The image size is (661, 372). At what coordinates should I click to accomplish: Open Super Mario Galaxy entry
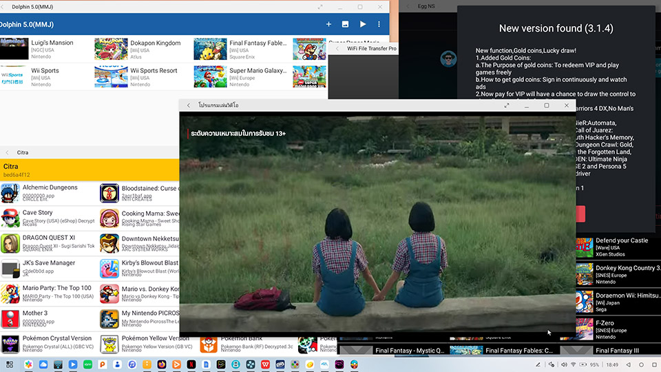point(242,76)
